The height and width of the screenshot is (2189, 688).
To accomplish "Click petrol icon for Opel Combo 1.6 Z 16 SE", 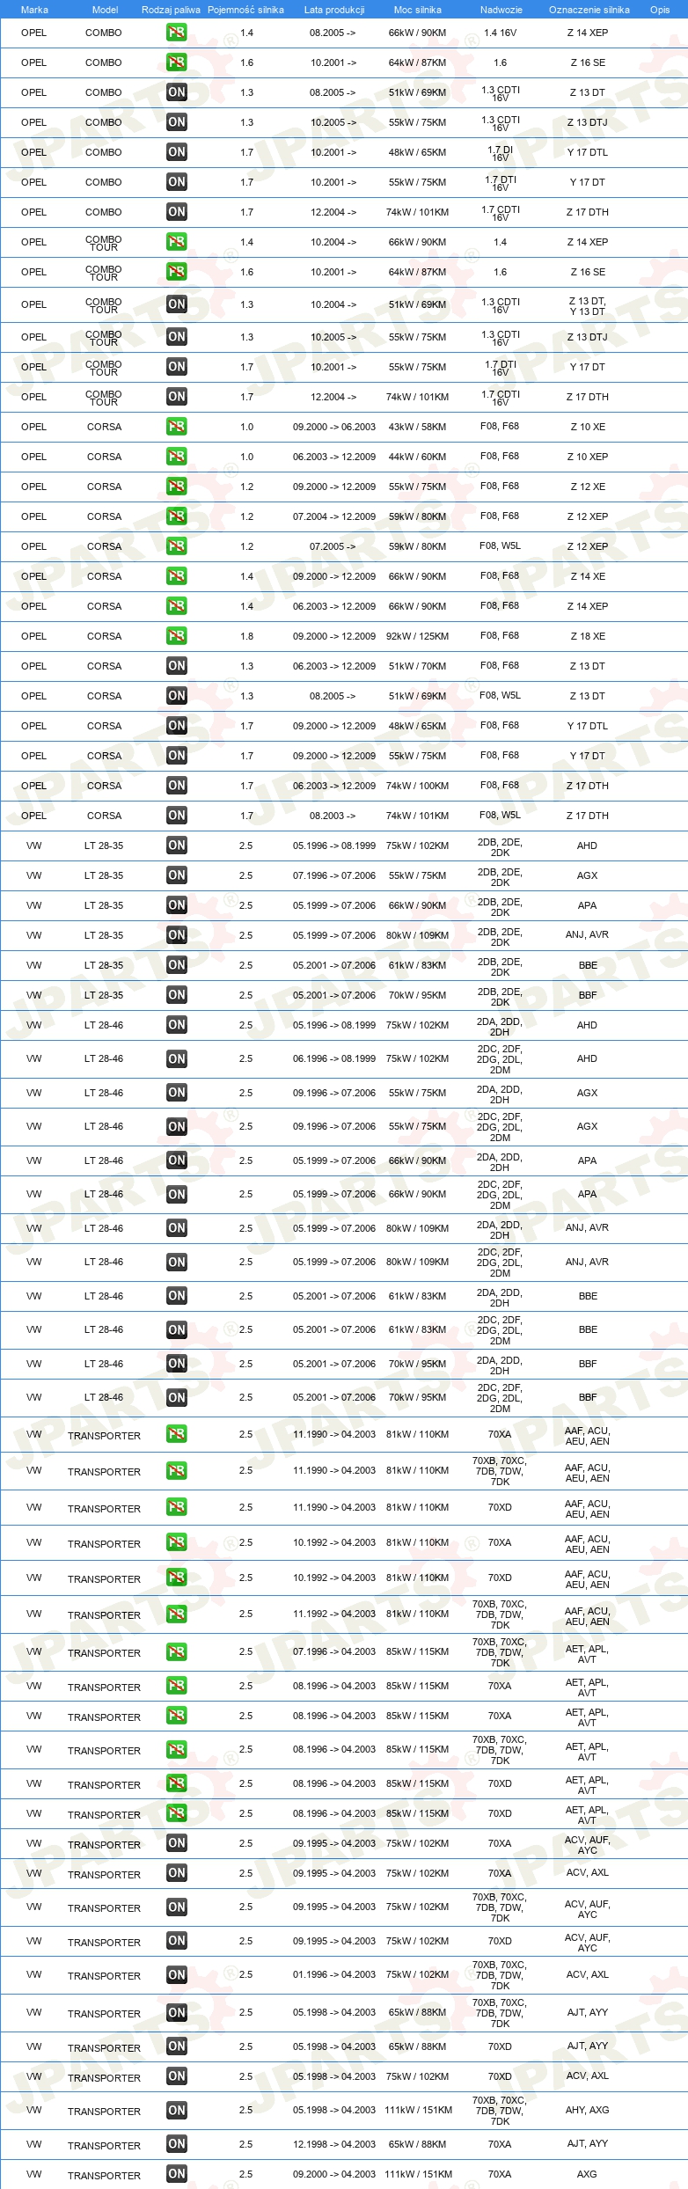I will click(x=176, y=62).
